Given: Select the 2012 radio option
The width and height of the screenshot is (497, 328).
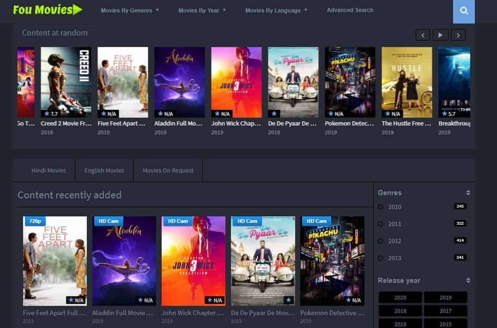Looking at the screenshot, I should click(x=381, y=241).
